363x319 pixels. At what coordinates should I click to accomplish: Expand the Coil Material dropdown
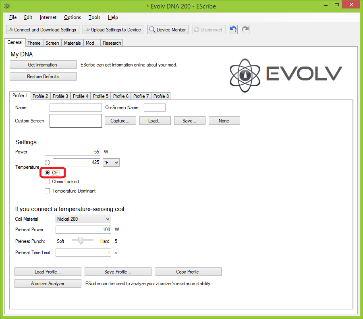[x=83, y=219]
